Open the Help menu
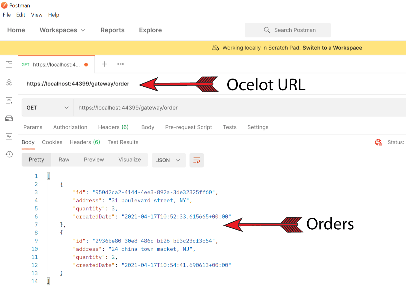 click(x=54, y=15)
